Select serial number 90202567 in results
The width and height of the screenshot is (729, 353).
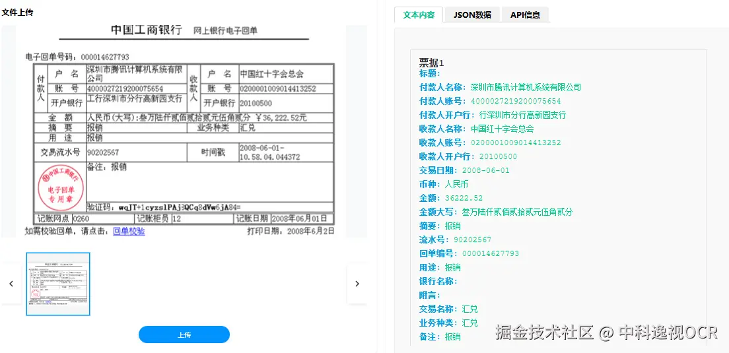(x=472, y=240)
